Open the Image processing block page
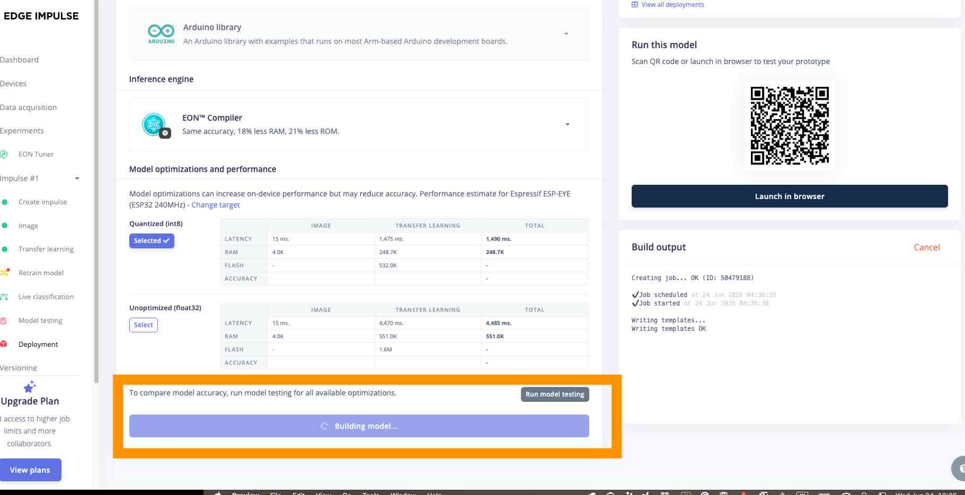965x495 pixels. tap(28, 226)
